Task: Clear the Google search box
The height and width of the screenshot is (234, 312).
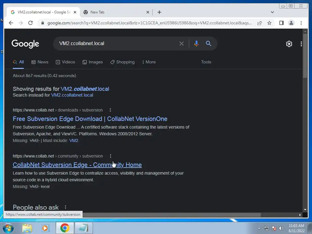Action: coord(182,43)
